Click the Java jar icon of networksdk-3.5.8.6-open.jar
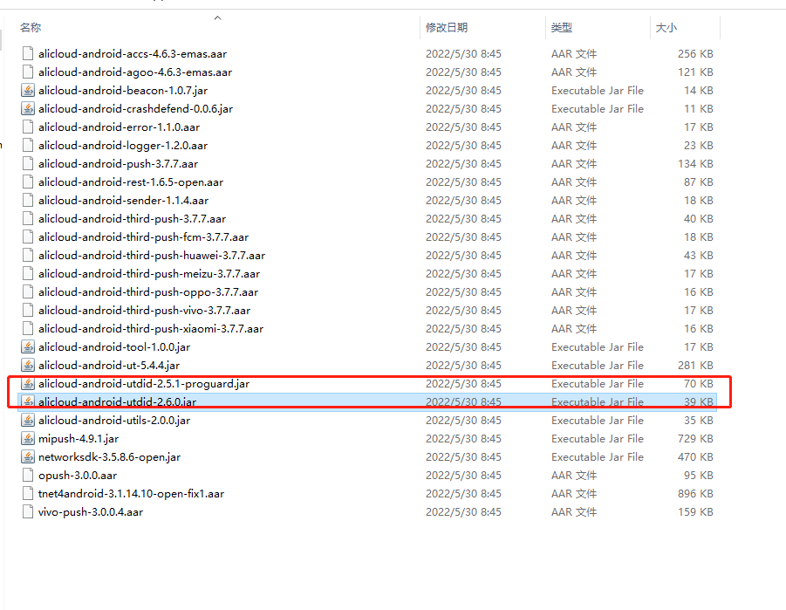Screen dimensions: 786x610 (28, 456)
